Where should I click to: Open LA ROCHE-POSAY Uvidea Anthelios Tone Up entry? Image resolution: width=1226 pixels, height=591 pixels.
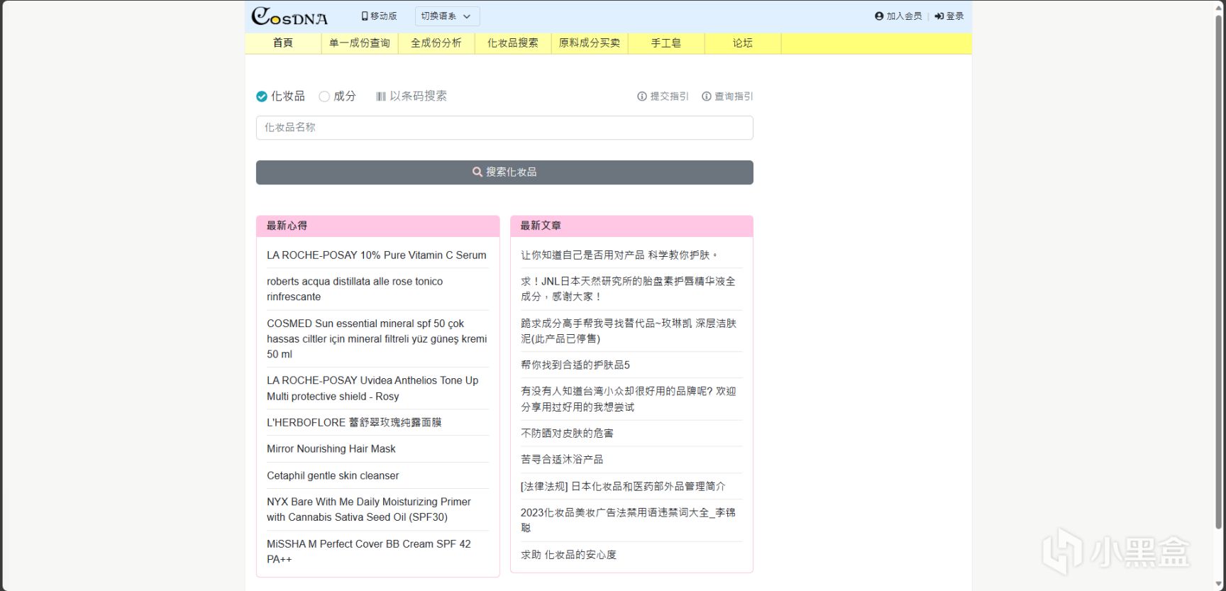click(372, 388)
